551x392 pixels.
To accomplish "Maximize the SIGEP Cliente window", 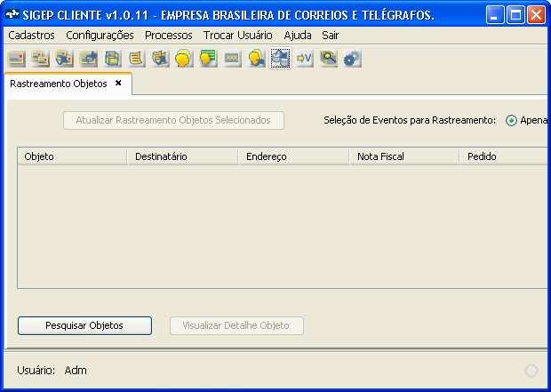I will (x=515, y=15).
